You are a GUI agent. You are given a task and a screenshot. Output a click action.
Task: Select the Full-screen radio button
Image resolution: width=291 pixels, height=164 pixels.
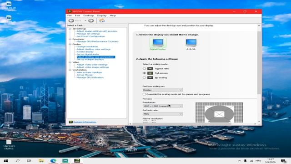pos(144,73)
